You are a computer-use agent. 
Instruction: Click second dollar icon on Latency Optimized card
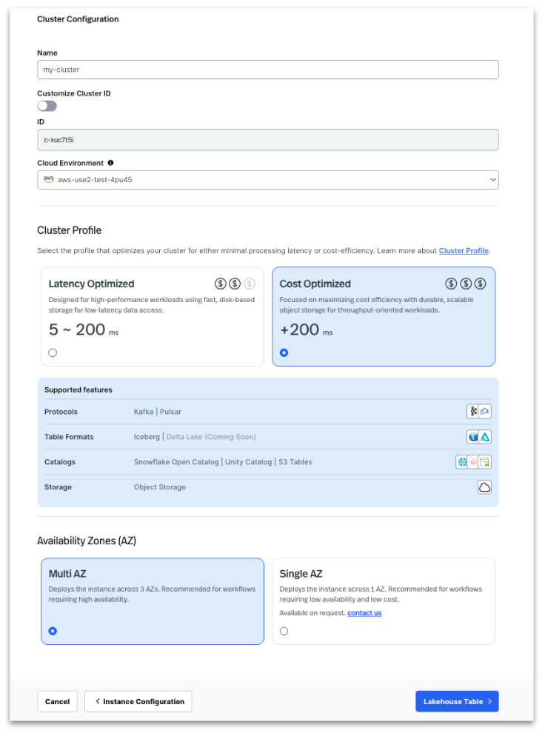coord(235,284)
